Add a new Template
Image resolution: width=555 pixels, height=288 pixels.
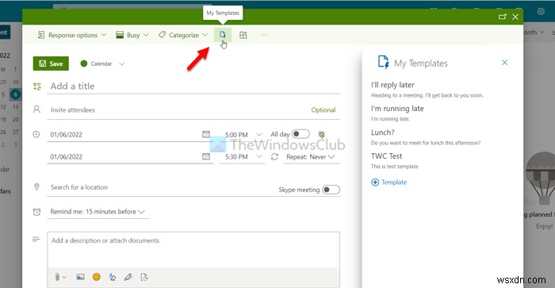click(x=389, y=182)
